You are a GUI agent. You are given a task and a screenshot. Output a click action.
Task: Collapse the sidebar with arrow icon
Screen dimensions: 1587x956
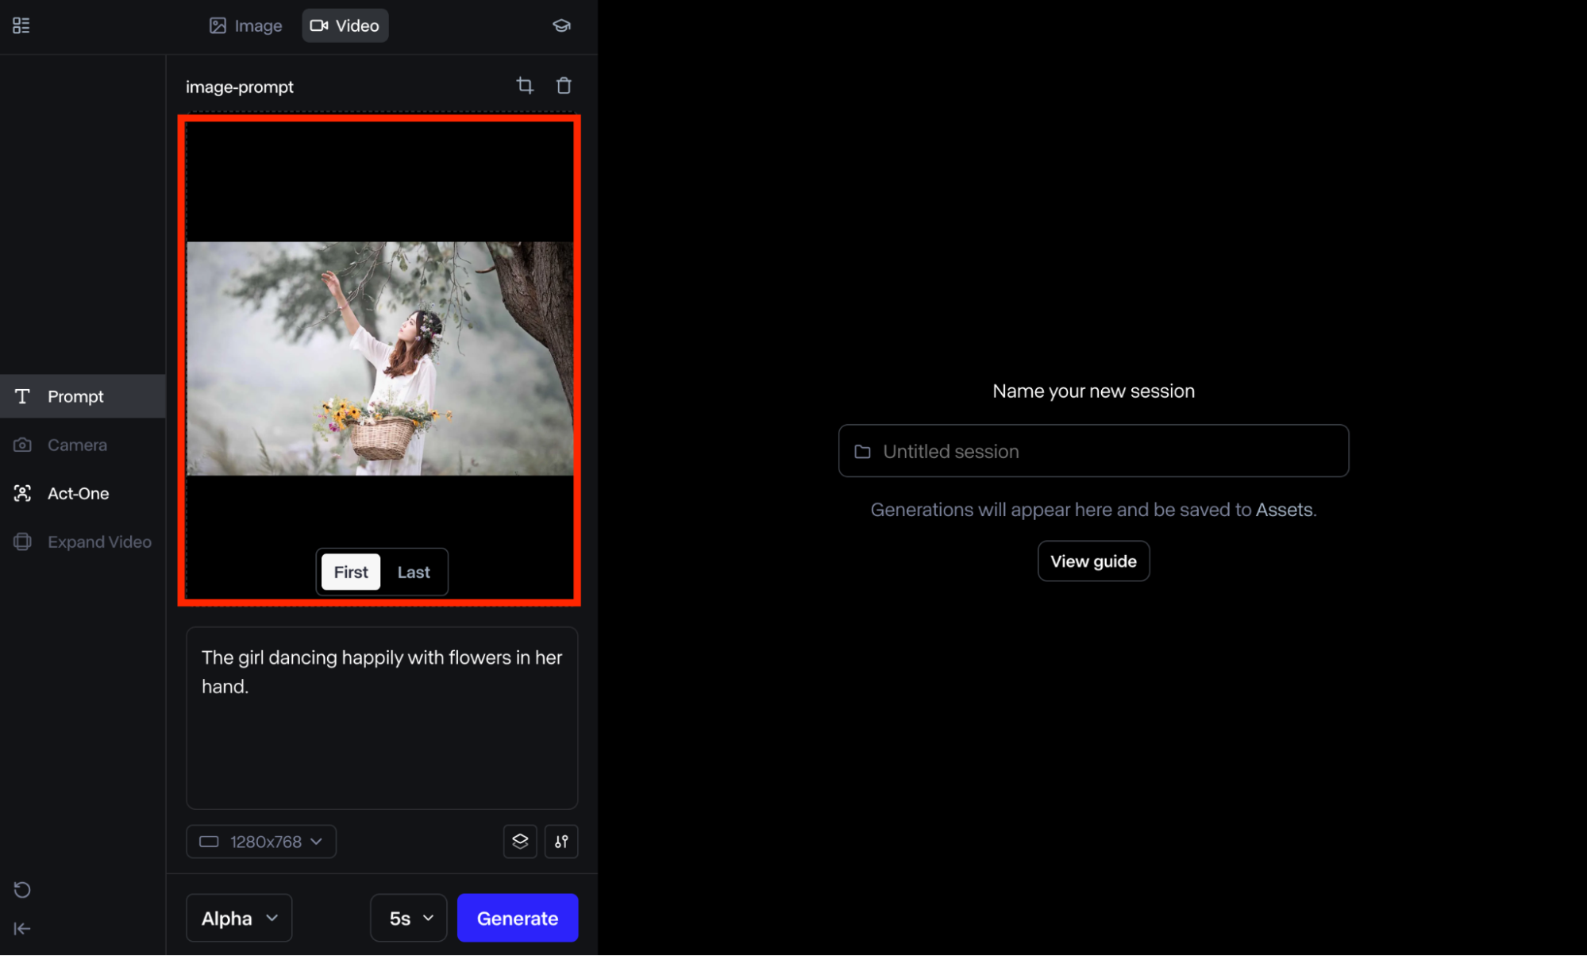[x=22, y=929]
